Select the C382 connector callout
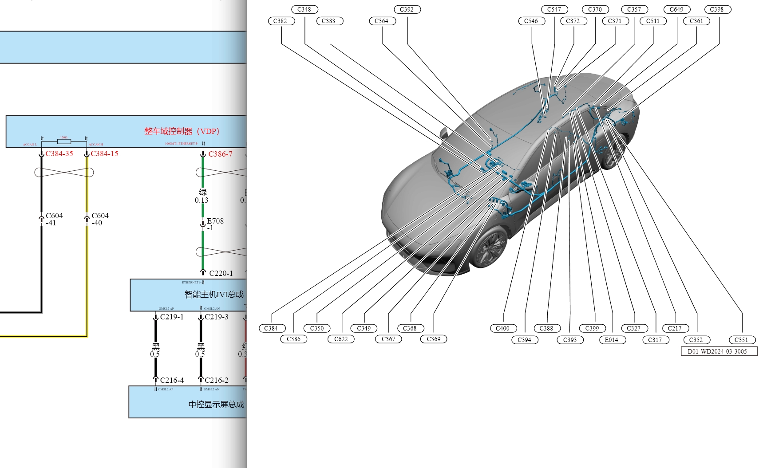The width and height of the screenshot is (763, 468). click(x=281, y=21)
